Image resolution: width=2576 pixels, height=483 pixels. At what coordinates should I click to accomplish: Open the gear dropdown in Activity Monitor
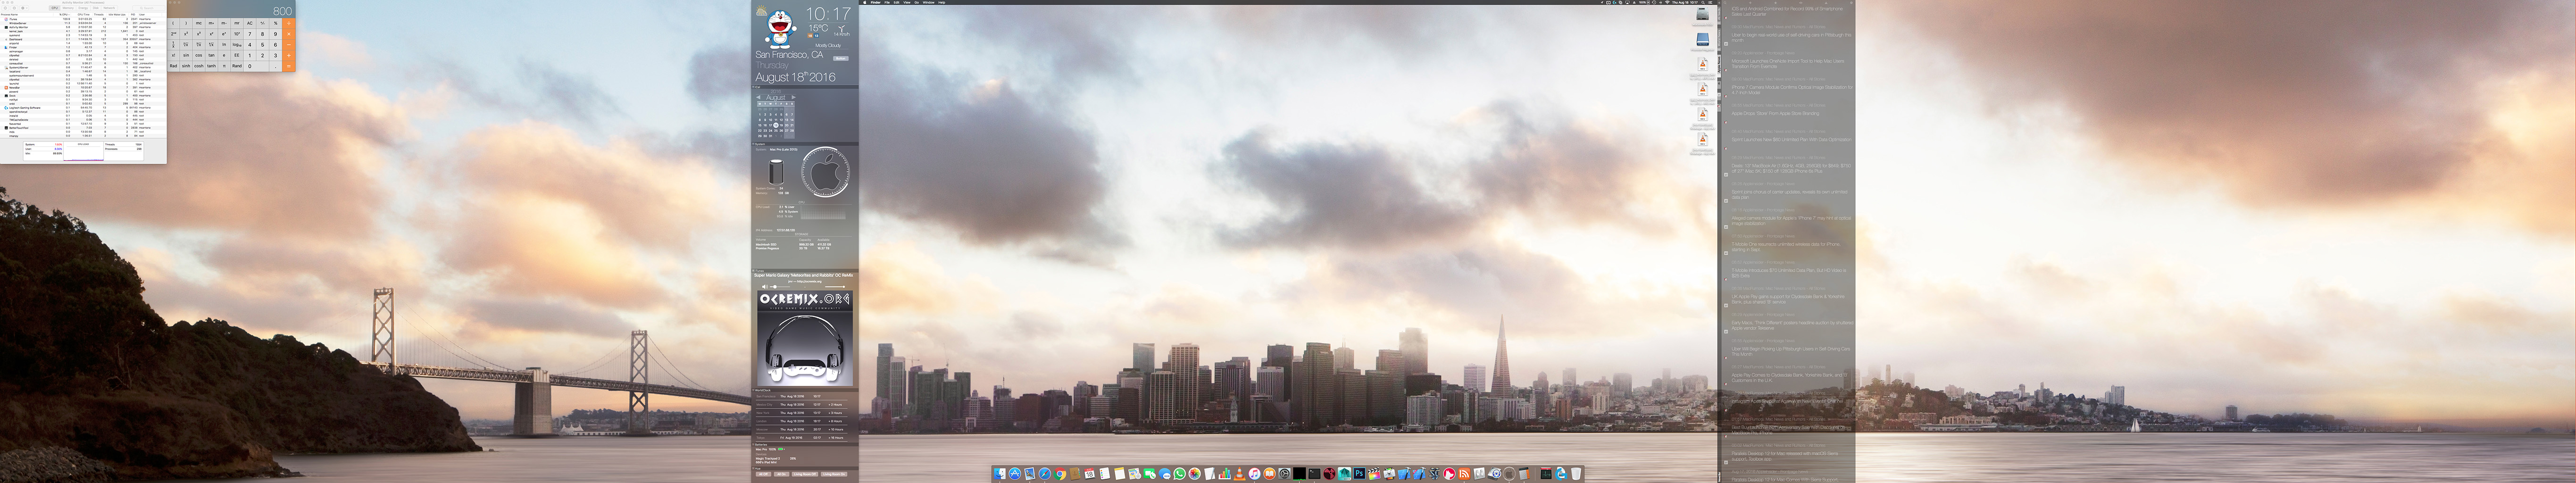tap(24, 8)
